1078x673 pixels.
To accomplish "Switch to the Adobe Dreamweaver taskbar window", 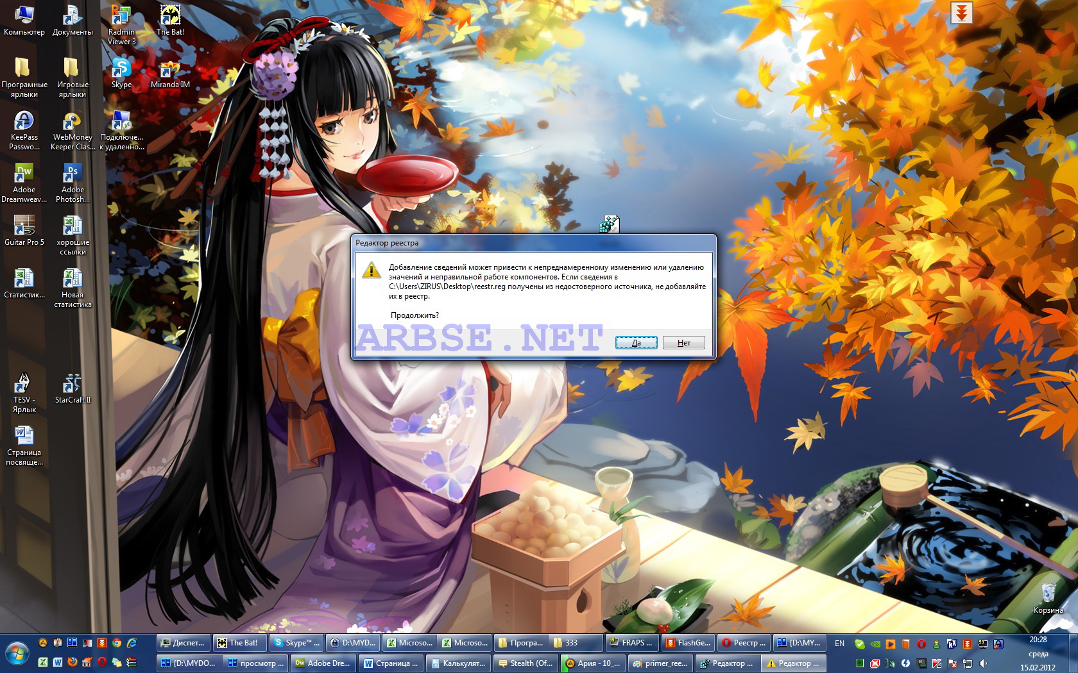I will coord(322,663).
